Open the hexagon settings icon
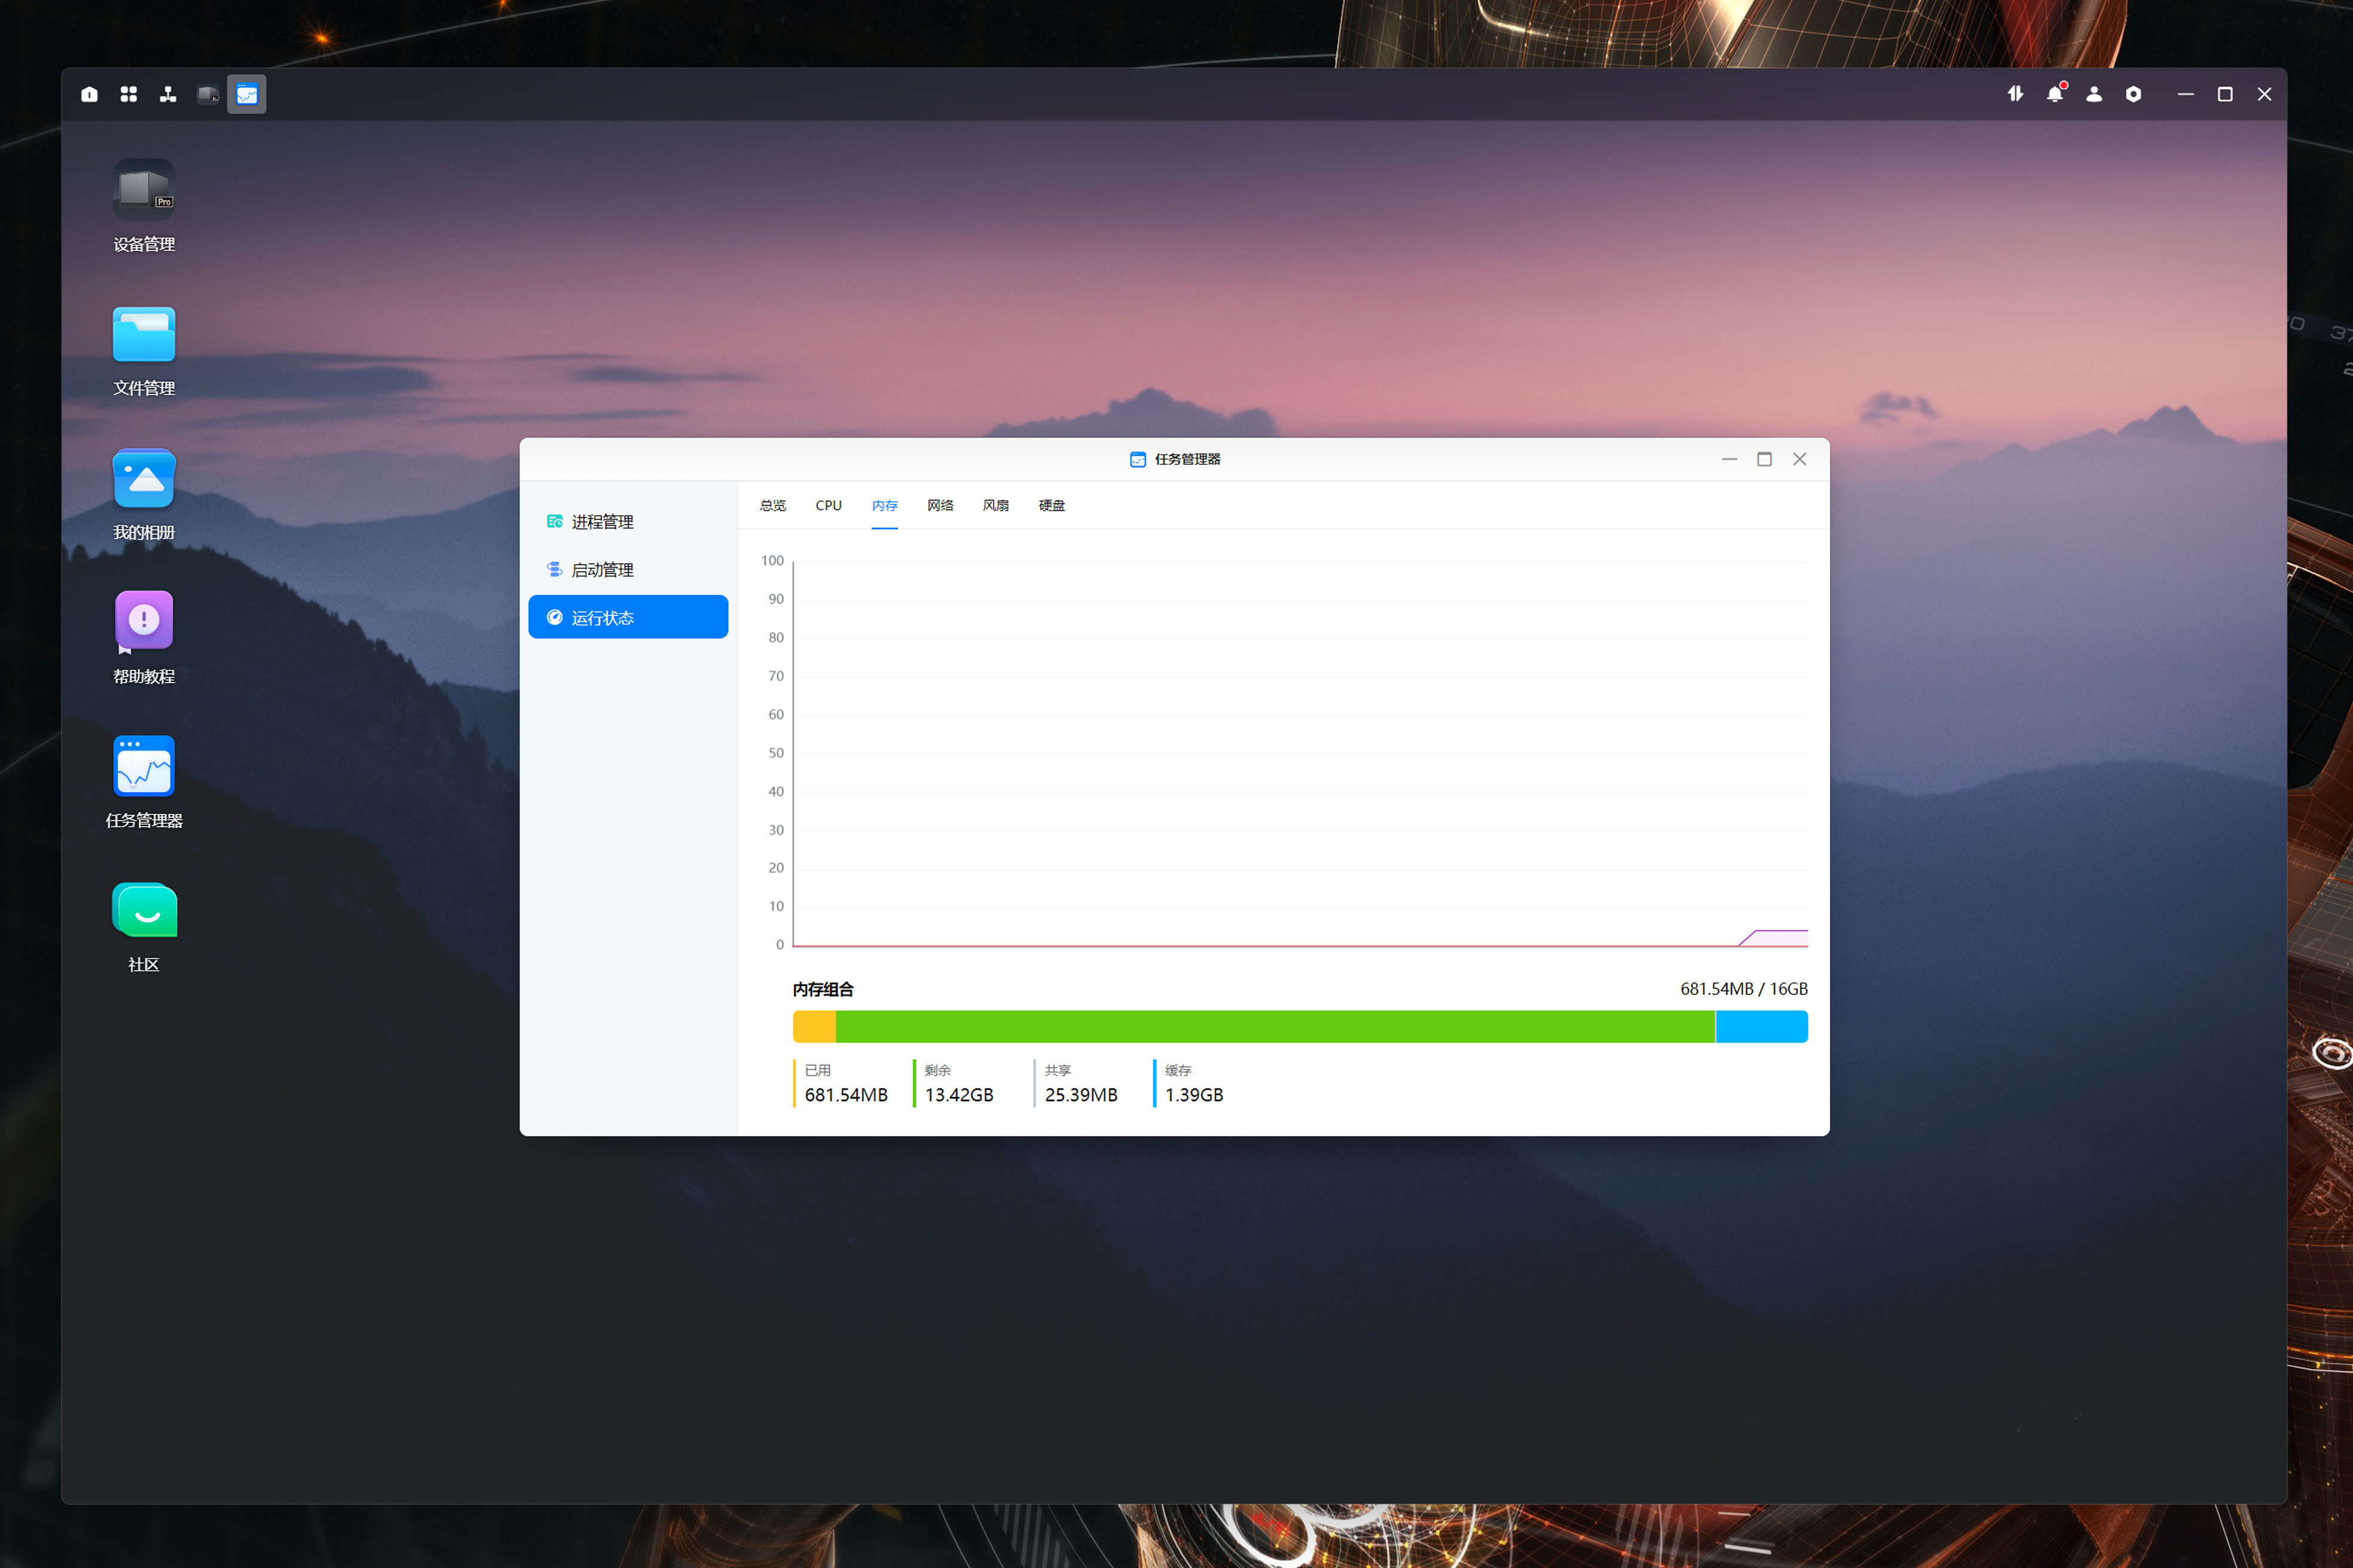The width and height of the screenshot is (2353, 1568). pos(2133,94)
